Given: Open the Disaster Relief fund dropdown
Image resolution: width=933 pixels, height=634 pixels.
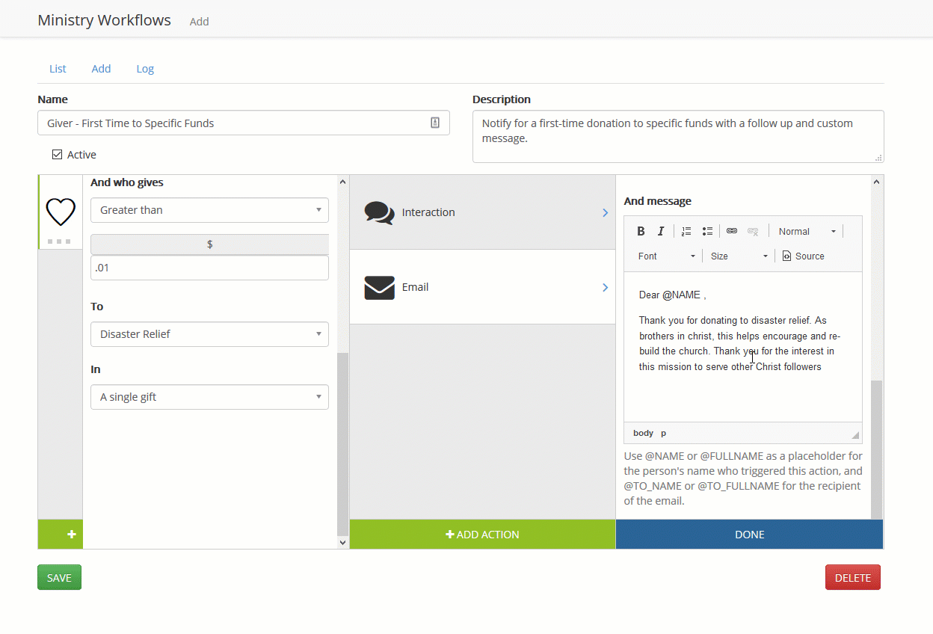Looking at the screenshot, I should [209, 334].
